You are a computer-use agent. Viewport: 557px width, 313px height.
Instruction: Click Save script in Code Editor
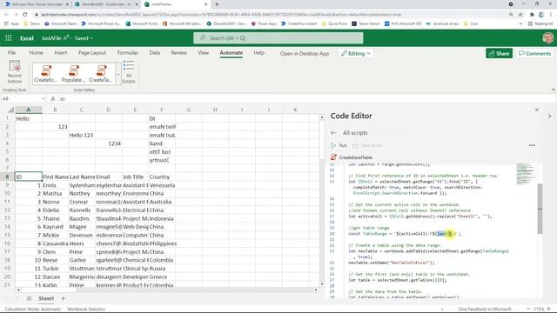point(367,145)
